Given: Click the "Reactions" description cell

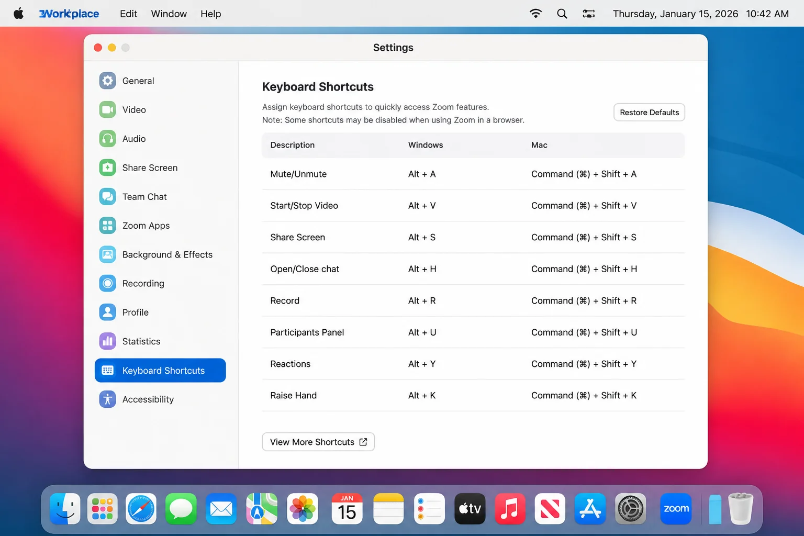Looking at the screenshot, I should 290,364.
